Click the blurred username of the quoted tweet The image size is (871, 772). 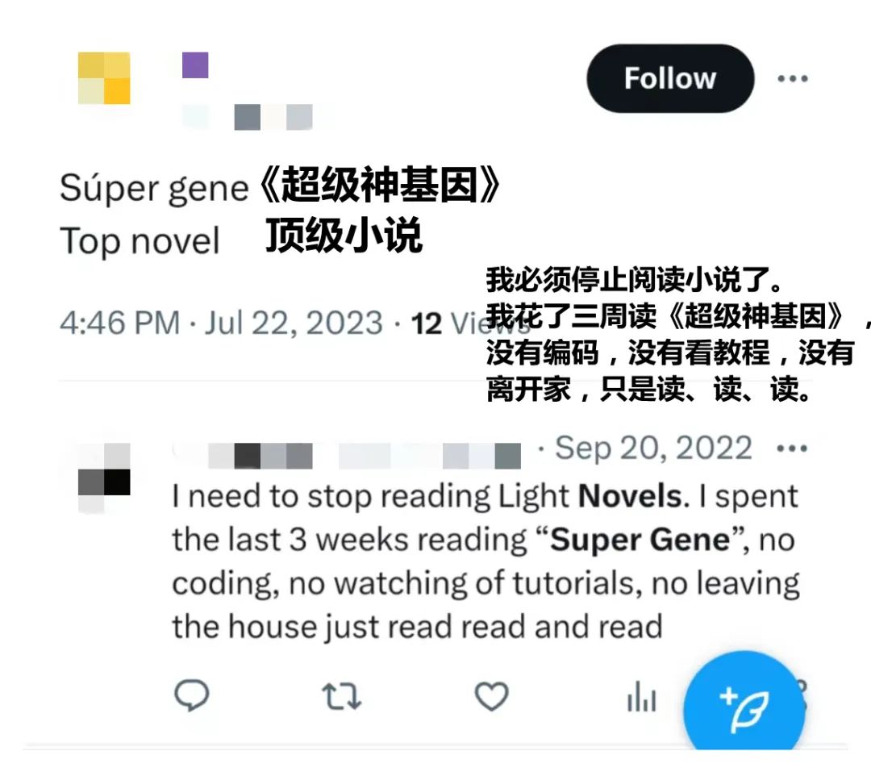[347, 457]
